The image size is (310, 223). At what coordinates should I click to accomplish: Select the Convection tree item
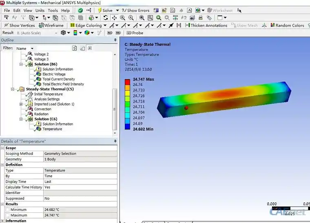pos(42,109)
